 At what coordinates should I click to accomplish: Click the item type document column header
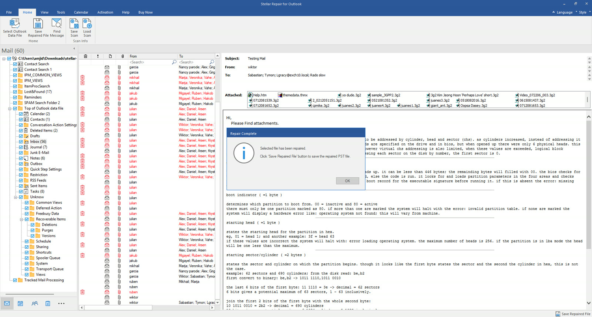[x=110, y=56]
